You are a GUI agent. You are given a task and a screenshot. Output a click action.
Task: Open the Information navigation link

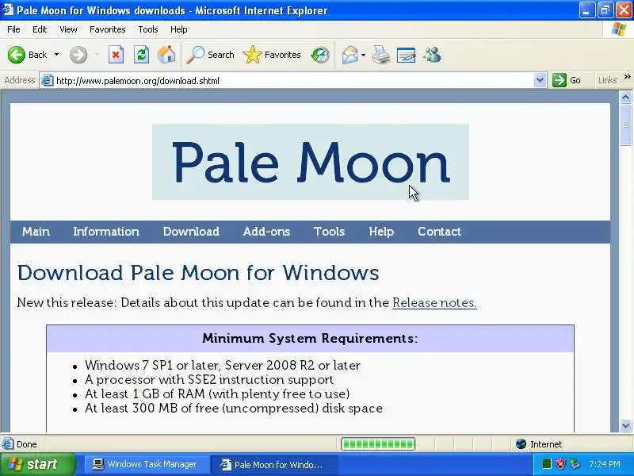[x=106, y=232]
